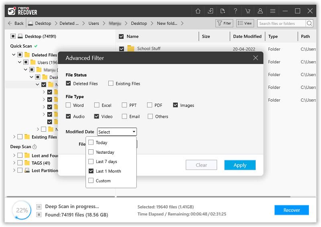
Task: Click the Recover button
Action: tap(291, 210)
